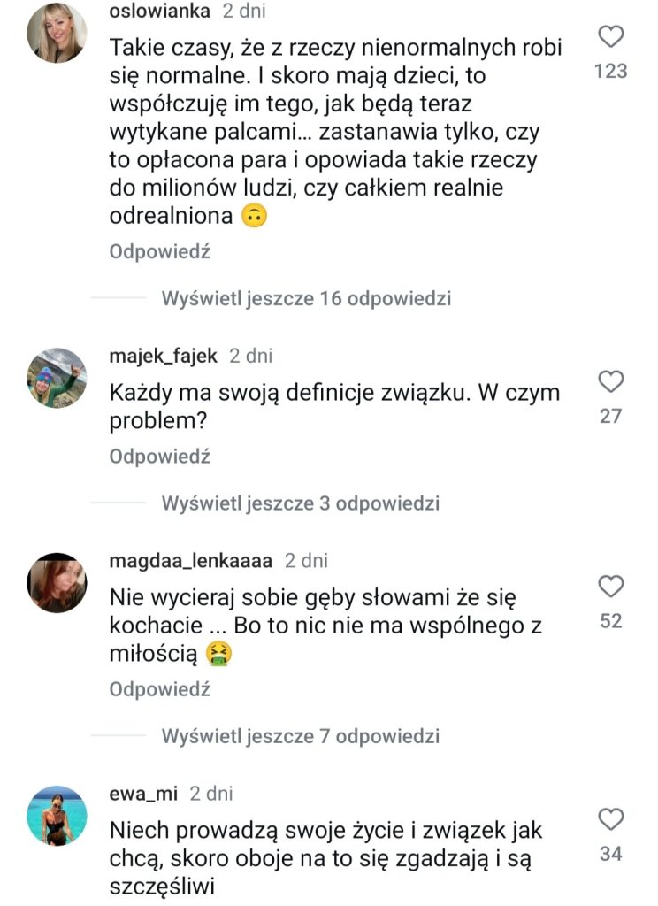Tap ewa_mi's profile picture
Image resolution: width=658 pixels, height=906 pixels.
point(57,816)
